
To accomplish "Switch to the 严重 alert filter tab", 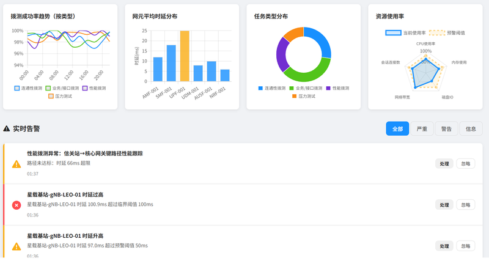I will (x=422, y=128).
